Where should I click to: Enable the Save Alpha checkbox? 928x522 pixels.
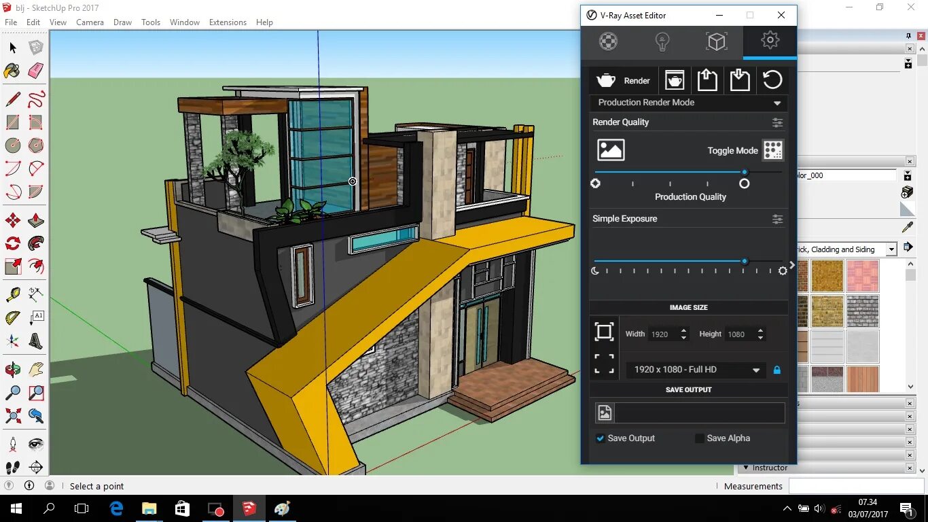coord(699,438)
